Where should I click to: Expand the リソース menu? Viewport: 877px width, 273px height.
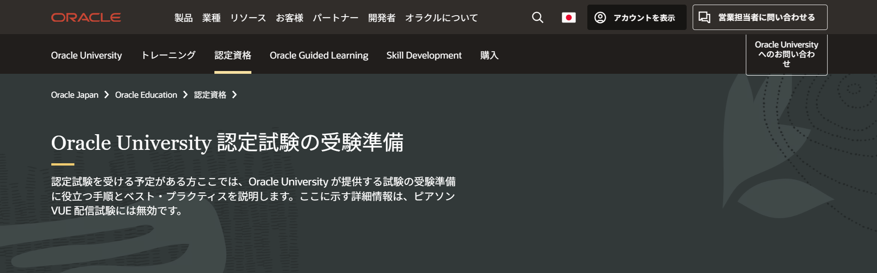click(248, 18)
